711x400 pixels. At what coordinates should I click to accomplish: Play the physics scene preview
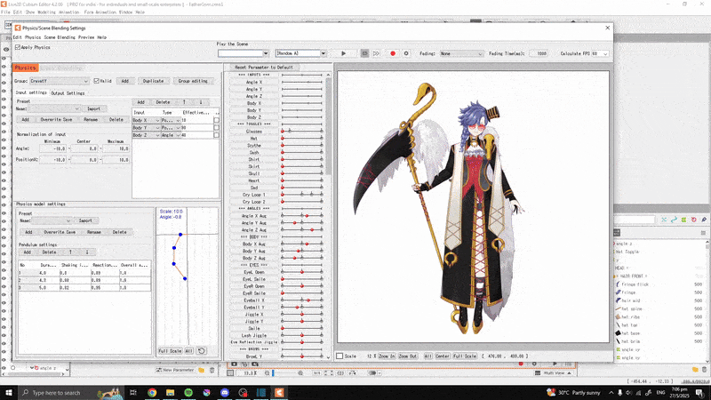point(343,53)
